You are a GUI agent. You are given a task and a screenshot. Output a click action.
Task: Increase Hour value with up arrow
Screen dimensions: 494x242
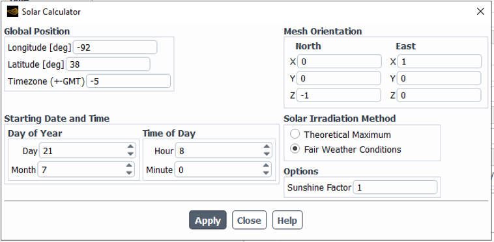tap(267, 147)
